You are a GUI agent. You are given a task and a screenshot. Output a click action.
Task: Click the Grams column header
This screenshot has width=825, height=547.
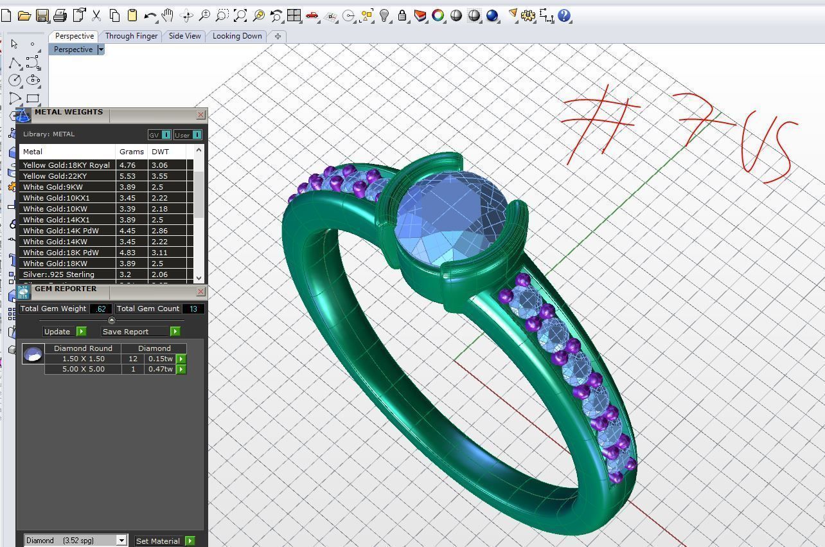[x=132, y=152]
